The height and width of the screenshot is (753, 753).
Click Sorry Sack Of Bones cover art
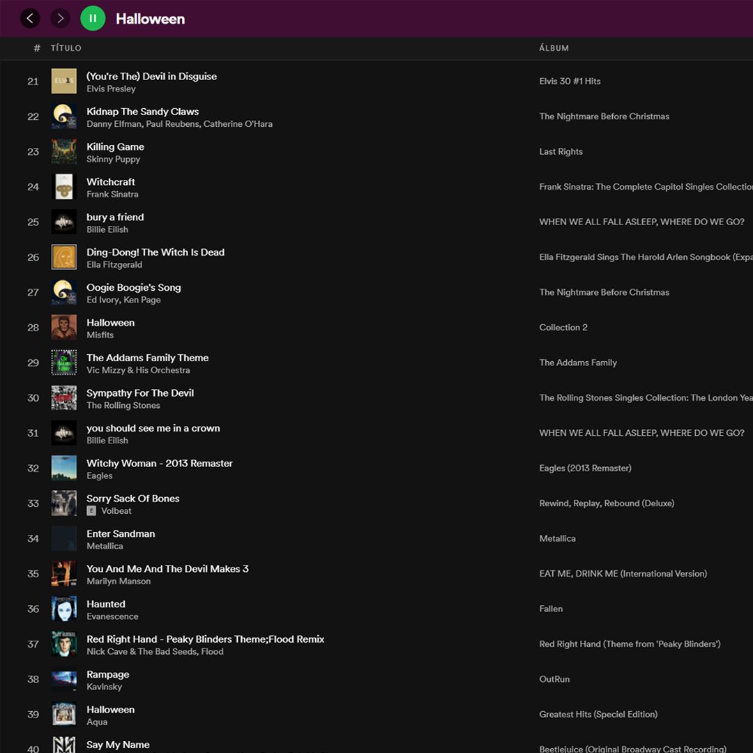pyautogui.click(x=64, y=503)
